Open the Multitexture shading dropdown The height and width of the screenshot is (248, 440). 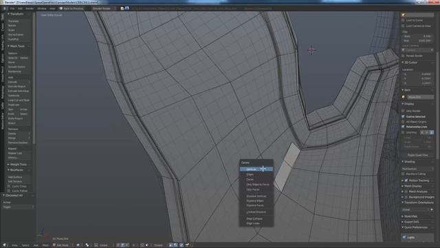[x=417, y=169]
